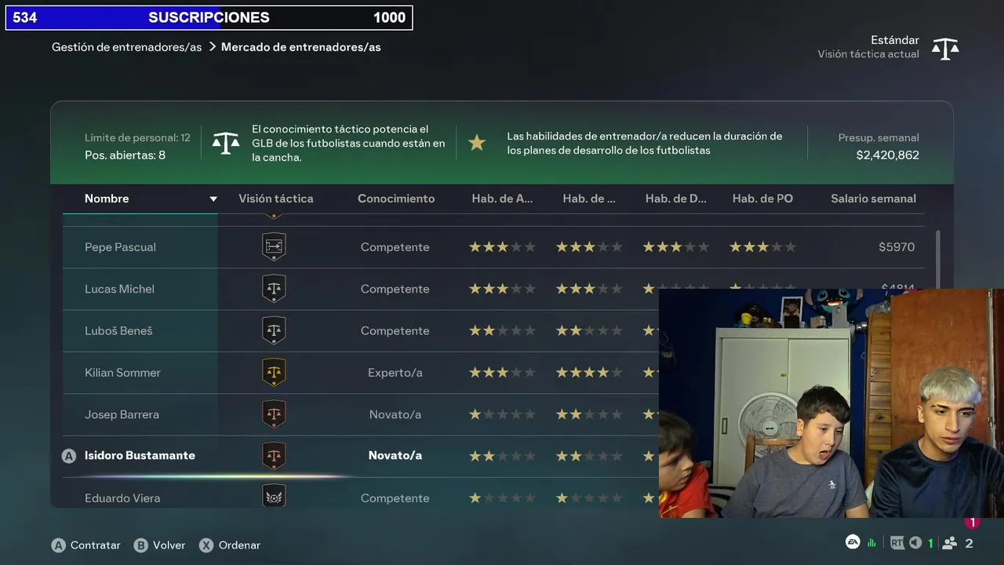Click the EA logo icon in status bar
Screen dimensions: 1004x565
point(853,542)
